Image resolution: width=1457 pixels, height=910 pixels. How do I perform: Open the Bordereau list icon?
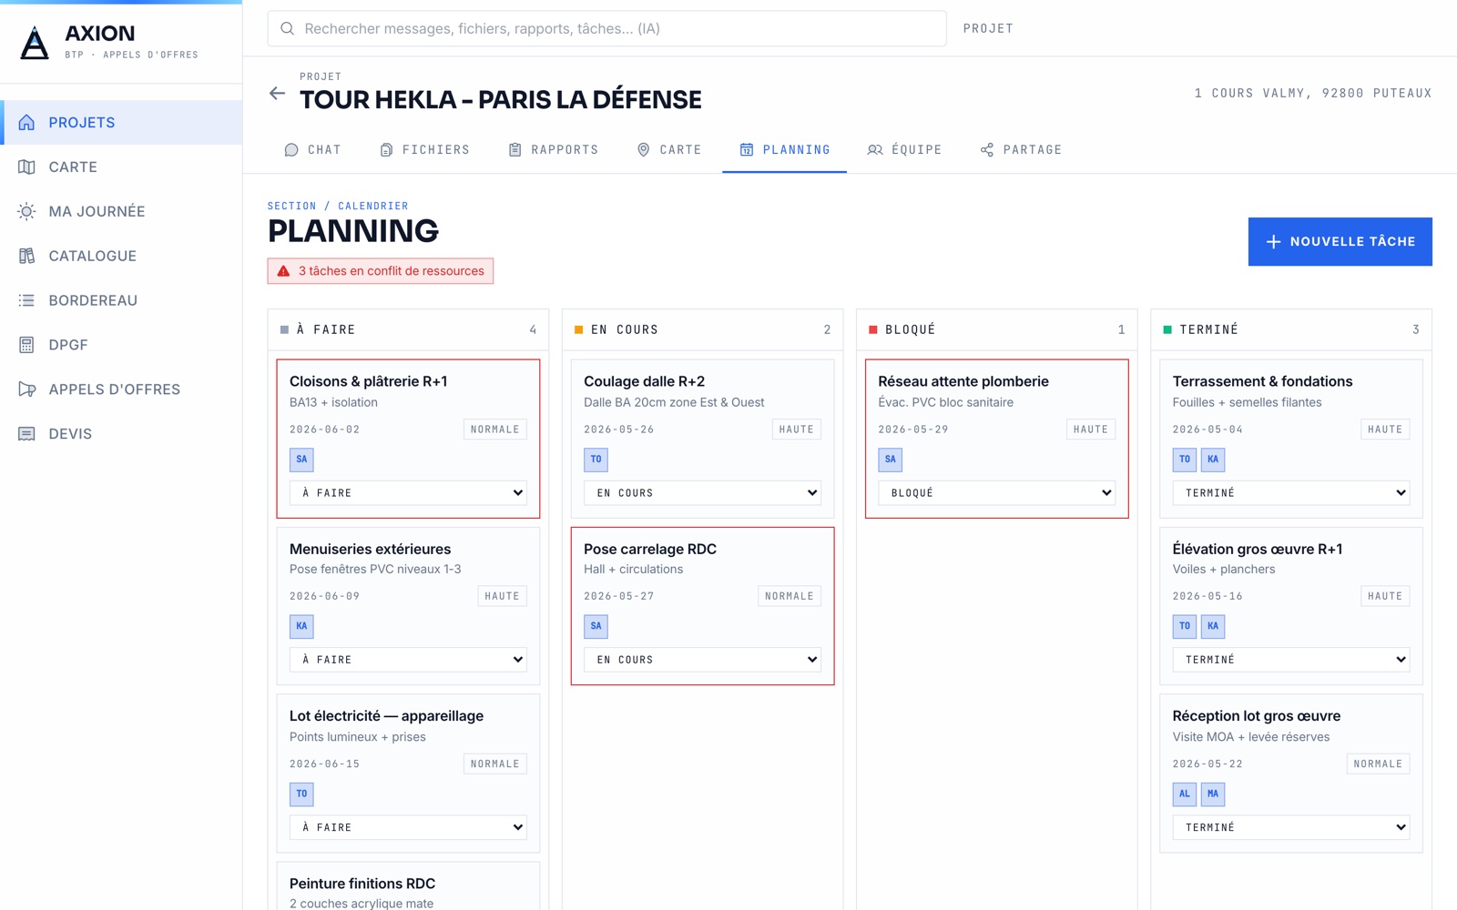coord(26,300)
